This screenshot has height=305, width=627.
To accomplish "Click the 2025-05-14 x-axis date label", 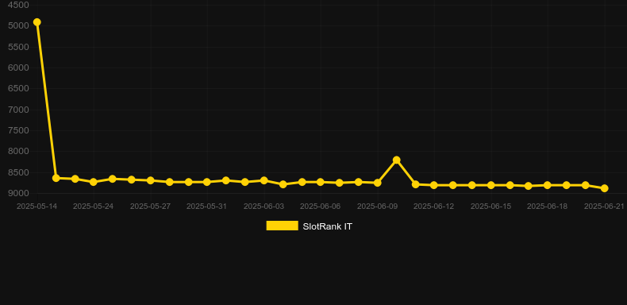I will (37, 207).
